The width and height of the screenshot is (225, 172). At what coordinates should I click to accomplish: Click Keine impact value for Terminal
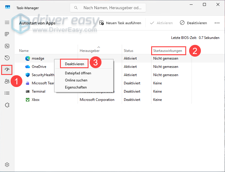coord(157,91)
